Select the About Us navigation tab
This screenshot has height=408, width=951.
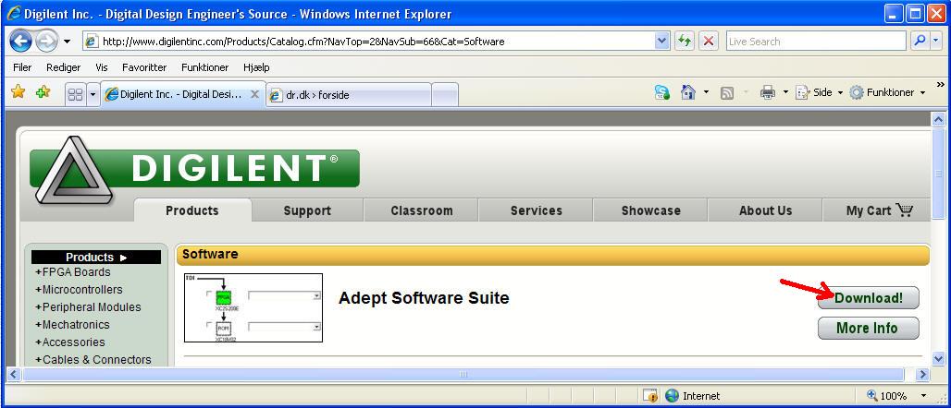pyautogui.click(x=765, y=210)
